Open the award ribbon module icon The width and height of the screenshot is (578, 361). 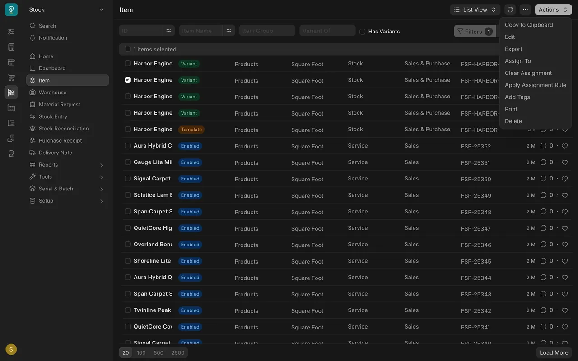pyautogui.click(x=11, y=154)
